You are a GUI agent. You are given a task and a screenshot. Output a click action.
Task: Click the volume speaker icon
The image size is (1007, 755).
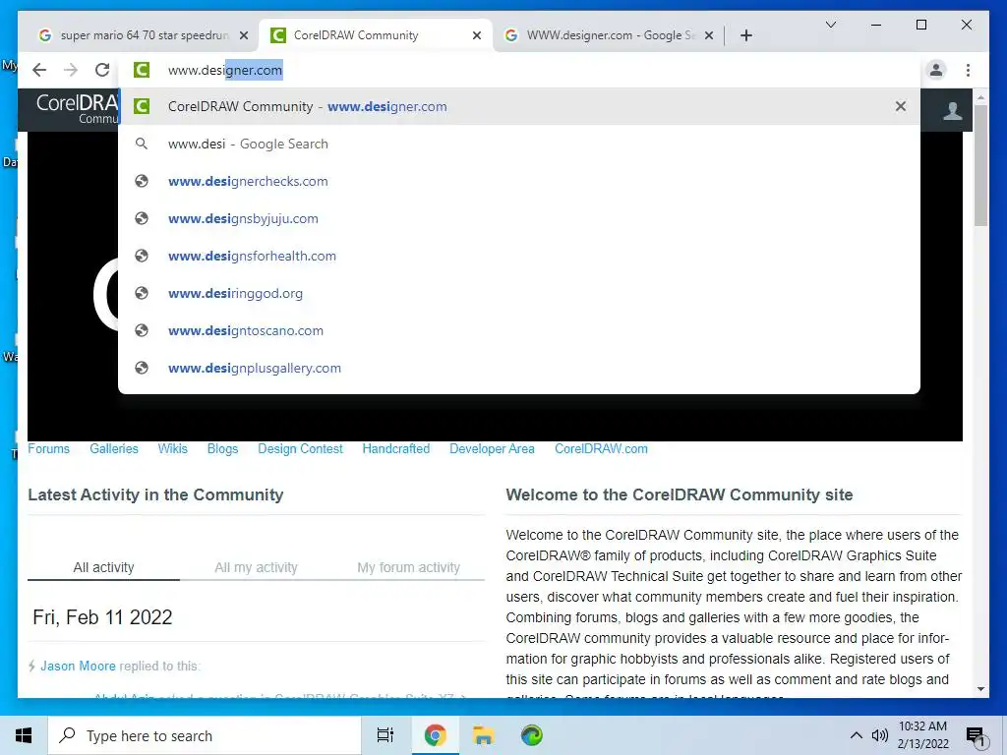pyautogui.click(x=880, y=735)
